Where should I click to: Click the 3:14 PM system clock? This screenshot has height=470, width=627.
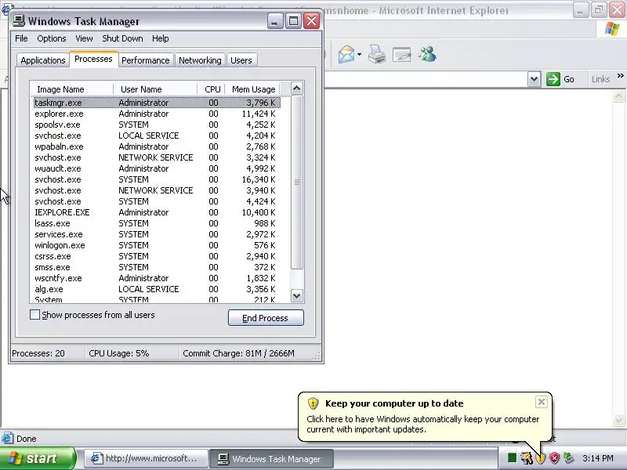point(598,458)
